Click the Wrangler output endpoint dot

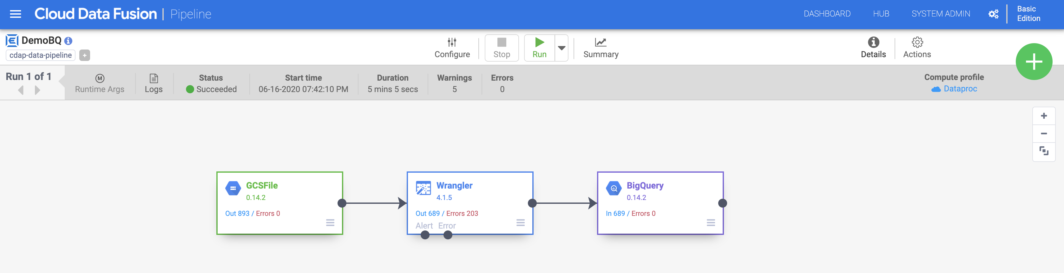(532, 203)
